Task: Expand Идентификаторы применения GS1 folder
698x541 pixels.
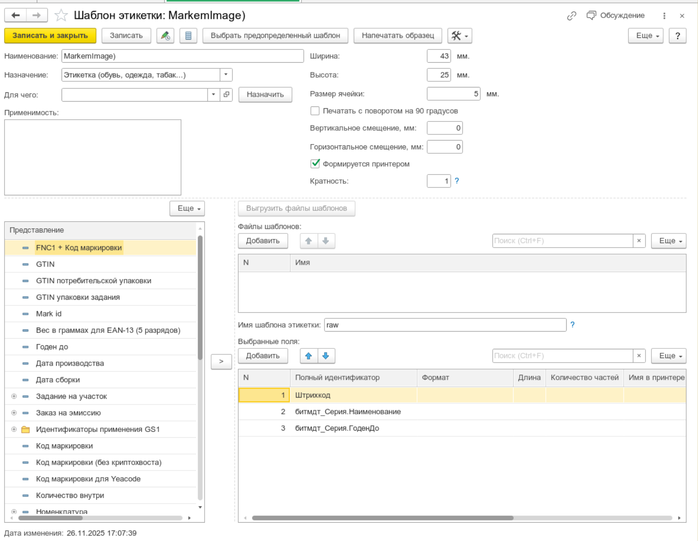Action: [x=14, y=429]
